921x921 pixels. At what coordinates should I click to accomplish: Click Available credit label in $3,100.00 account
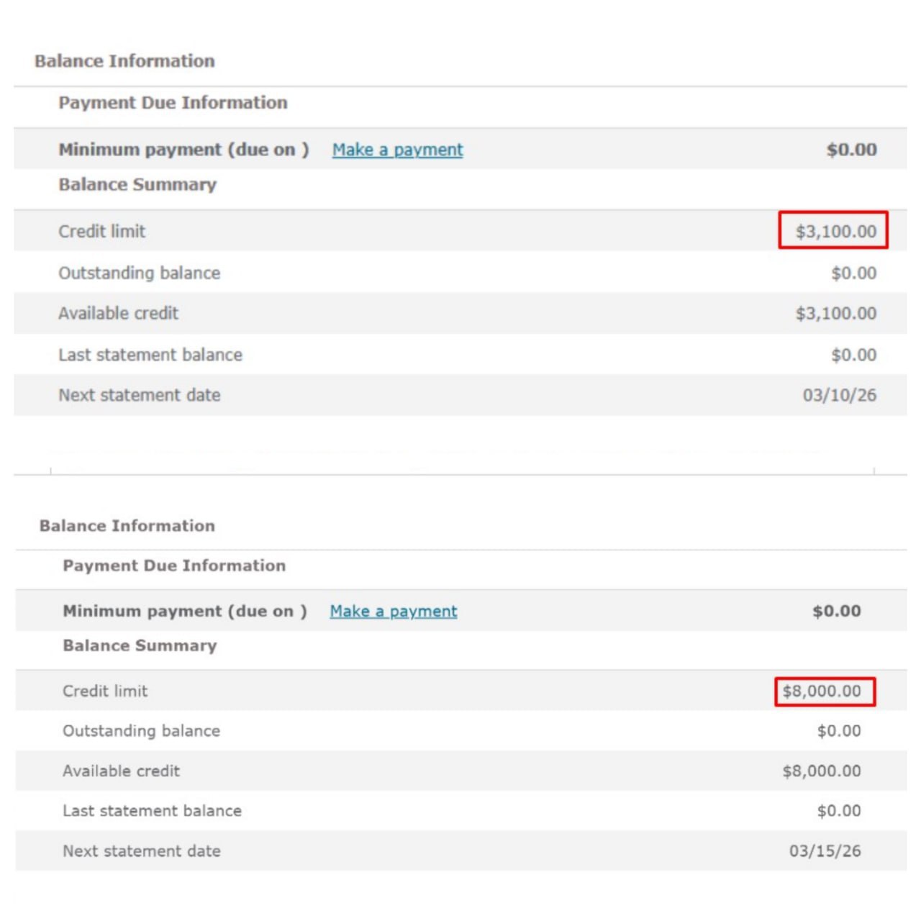pyautogui.click(x=118, y=313)
